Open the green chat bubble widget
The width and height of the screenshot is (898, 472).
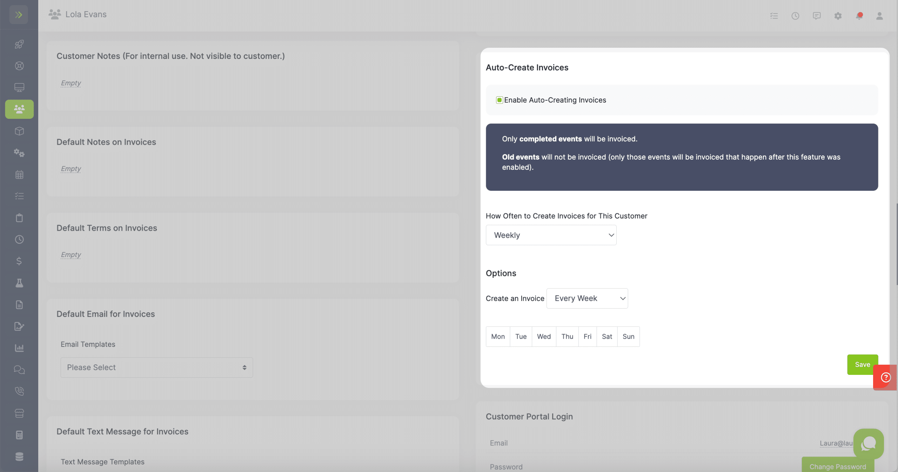tap(869, 444)
